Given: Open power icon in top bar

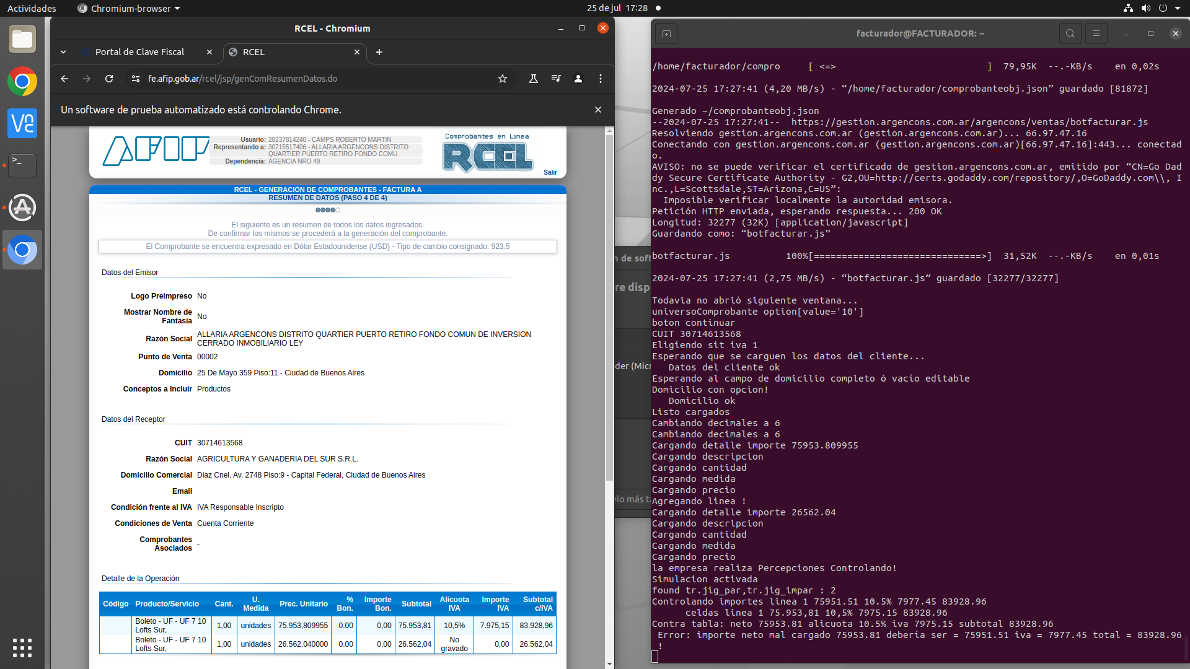Looking at the screenshot, I should pos(1163,8).
